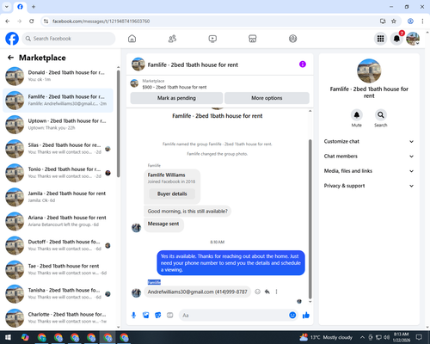Expand the Customize chat section
The height and width of the screenshot is (344, 430).
coord(369,141)
